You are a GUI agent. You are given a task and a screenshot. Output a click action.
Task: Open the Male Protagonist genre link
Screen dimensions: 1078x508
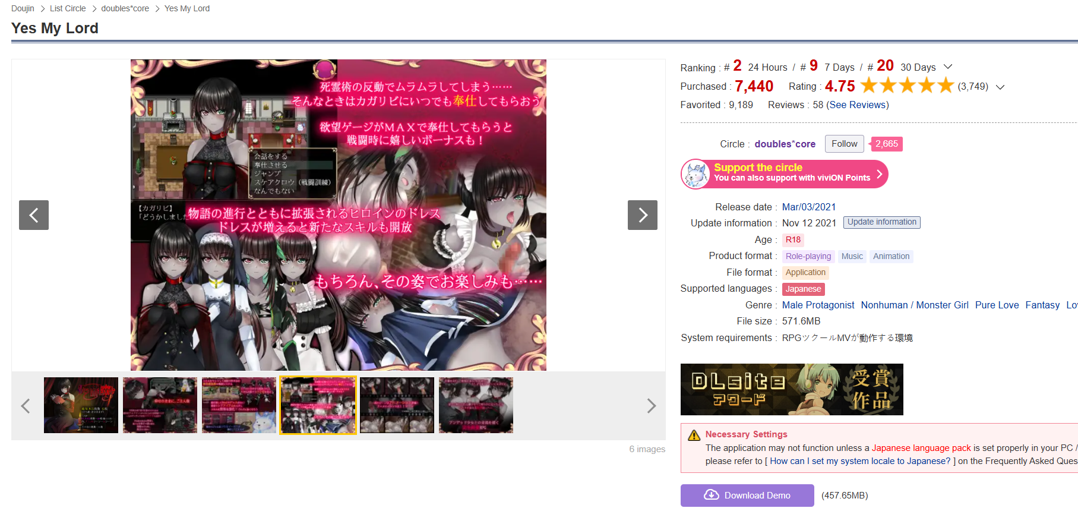pyautogui.click(x=818, y=305)
